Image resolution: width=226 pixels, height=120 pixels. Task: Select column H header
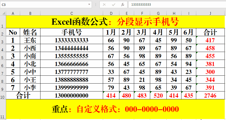pos(174,14)
